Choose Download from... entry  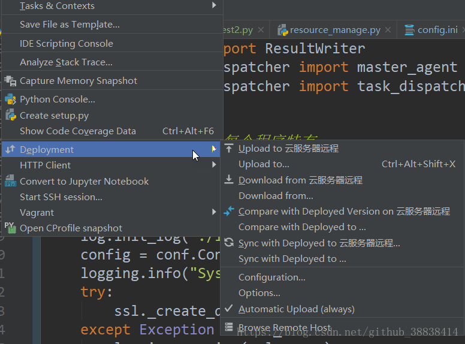click(x=342, y=196)
